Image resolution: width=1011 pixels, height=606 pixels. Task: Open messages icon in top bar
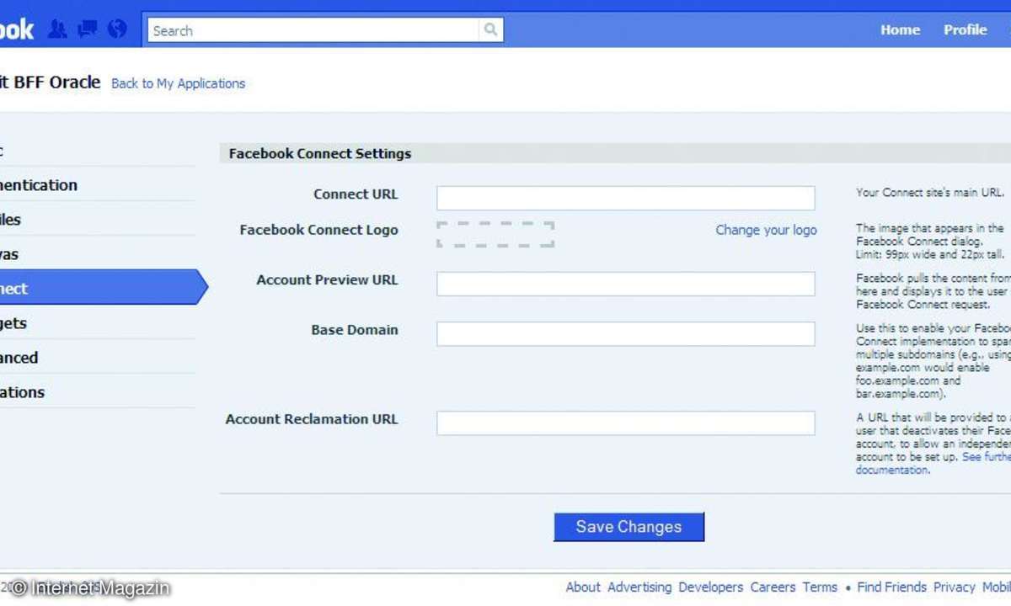pos(88,29)
